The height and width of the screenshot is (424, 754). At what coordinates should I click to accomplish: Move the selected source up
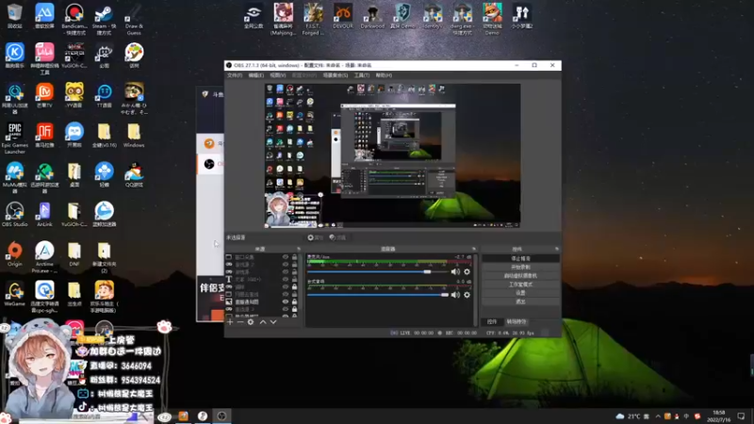point(263,322)
